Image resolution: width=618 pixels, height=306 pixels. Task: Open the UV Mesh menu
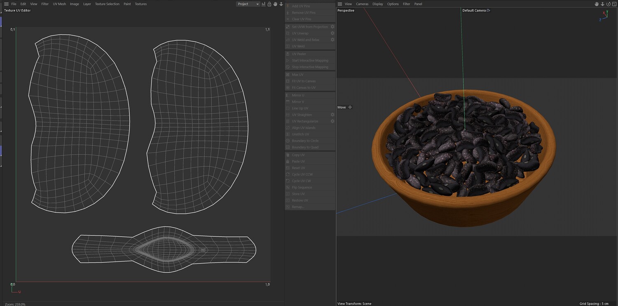(x=59, y=4)
